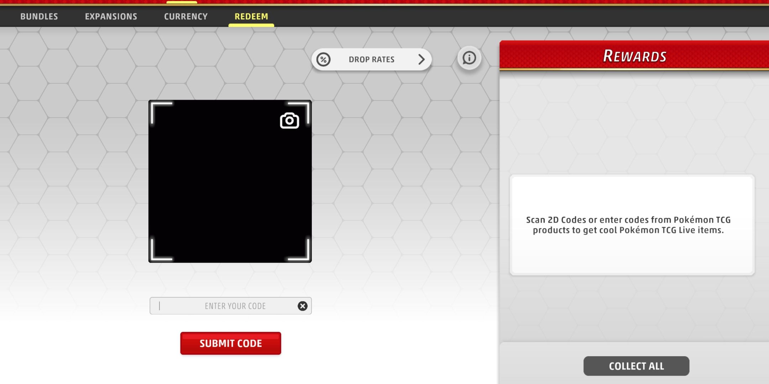Click the Rewards panel header
The height and width of the screenshot is (384, 769).
pos(634,55)
